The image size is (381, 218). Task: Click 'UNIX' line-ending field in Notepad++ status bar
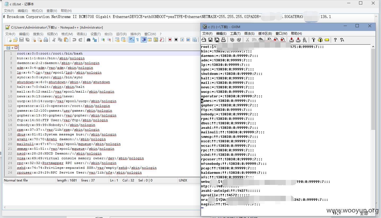click(183, 180)
